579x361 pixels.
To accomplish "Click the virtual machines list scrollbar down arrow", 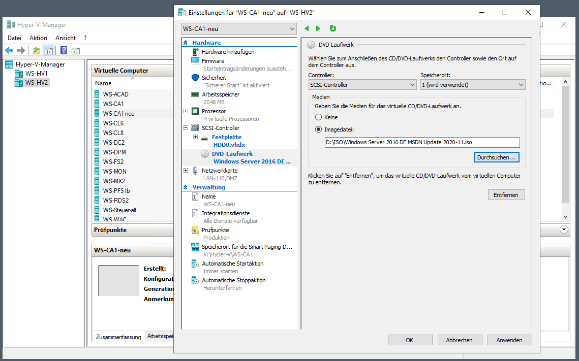I will 565,217.
